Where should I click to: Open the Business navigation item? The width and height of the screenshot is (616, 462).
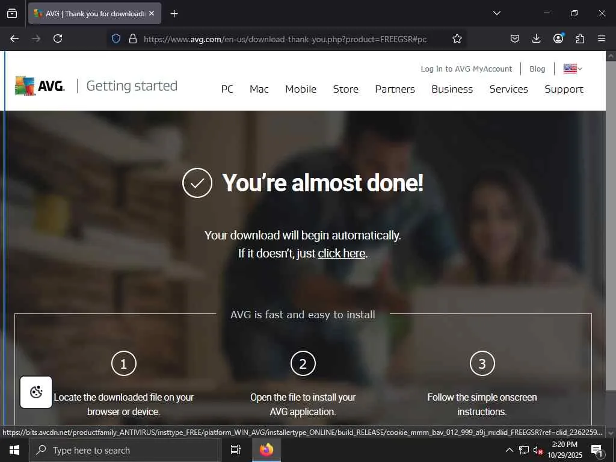click(x=452, y=89)
